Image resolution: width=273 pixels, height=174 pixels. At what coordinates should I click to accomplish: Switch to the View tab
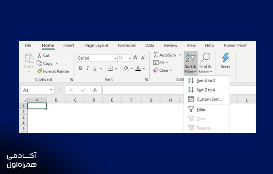click(191, 46)
